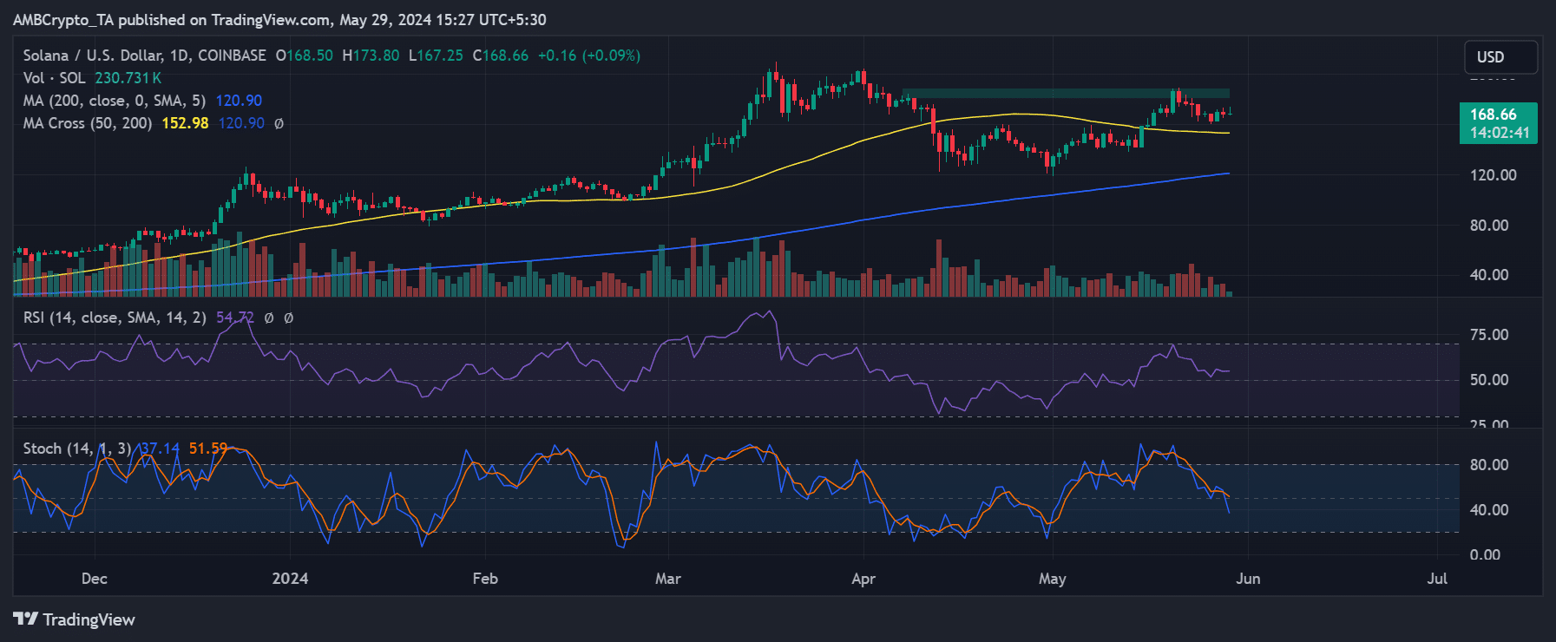Screen dimensions: 1556x642
Task: Click the Solana / U.S. Dollar symbol title
Action: click(144, 56)
